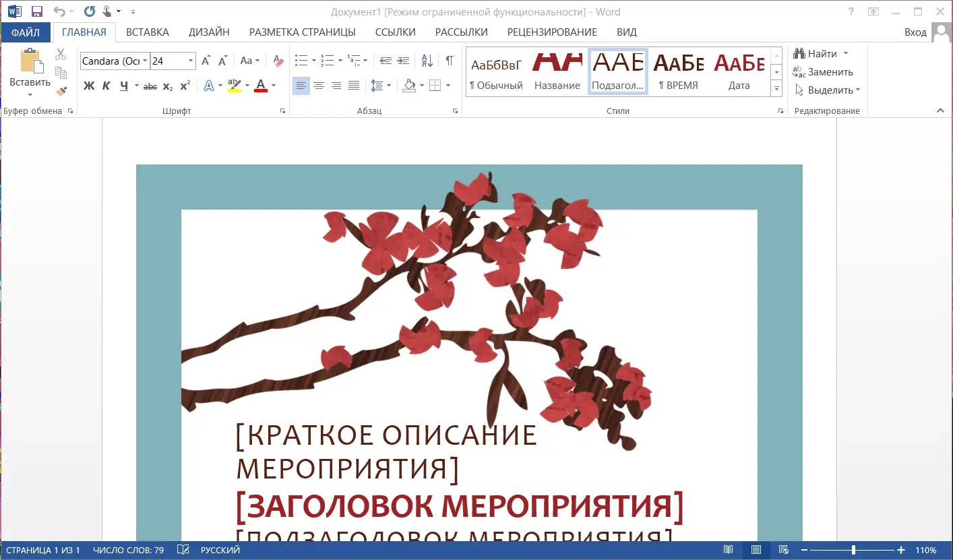
Task: Click the red font color swatch
Action: [x=260, y=90]
